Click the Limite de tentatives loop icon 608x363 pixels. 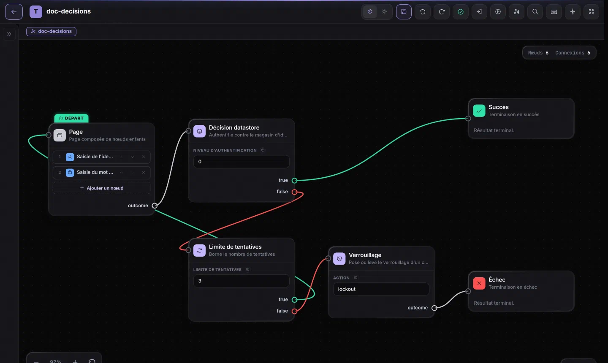pyautogui.click(x=199, y=250)
